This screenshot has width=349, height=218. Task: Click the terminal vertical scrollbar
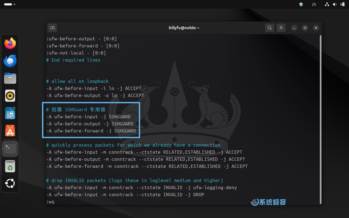(321, 119)
